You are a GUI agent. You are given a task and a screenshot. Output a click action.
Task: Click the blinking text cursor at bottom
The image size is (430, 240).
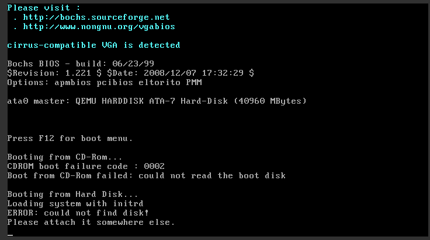tap(10, 235)
